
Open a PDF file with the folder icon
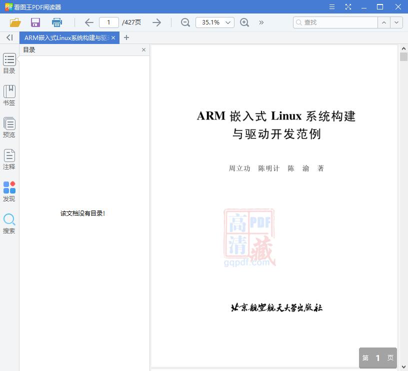pyautogui.click(x=15, y=22)
